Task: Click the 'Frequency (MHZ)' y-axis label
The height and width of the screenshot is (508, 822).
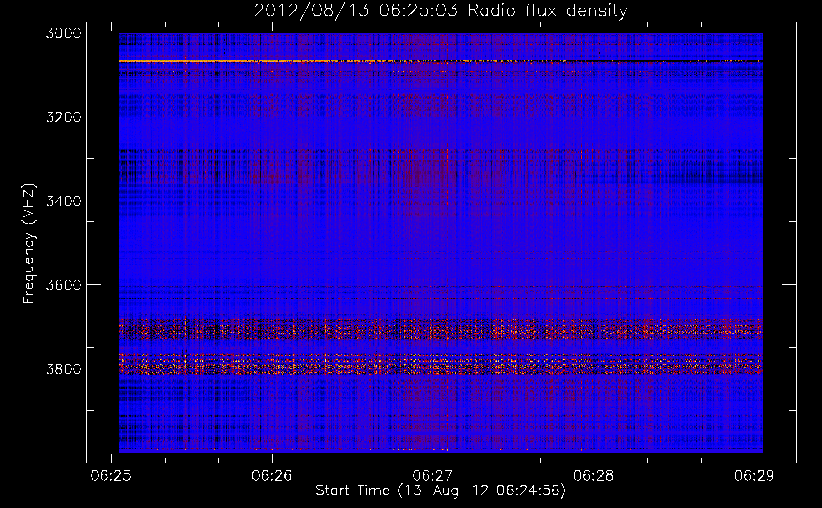Action: tap(29, 244)
